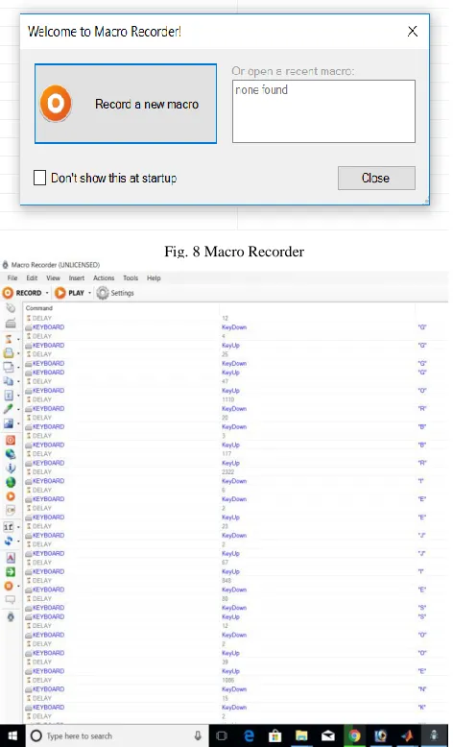The width and height of the screenshot is (453, 747).
Task: Click the red square record icon in sidebar
Action: pos(10,440)
